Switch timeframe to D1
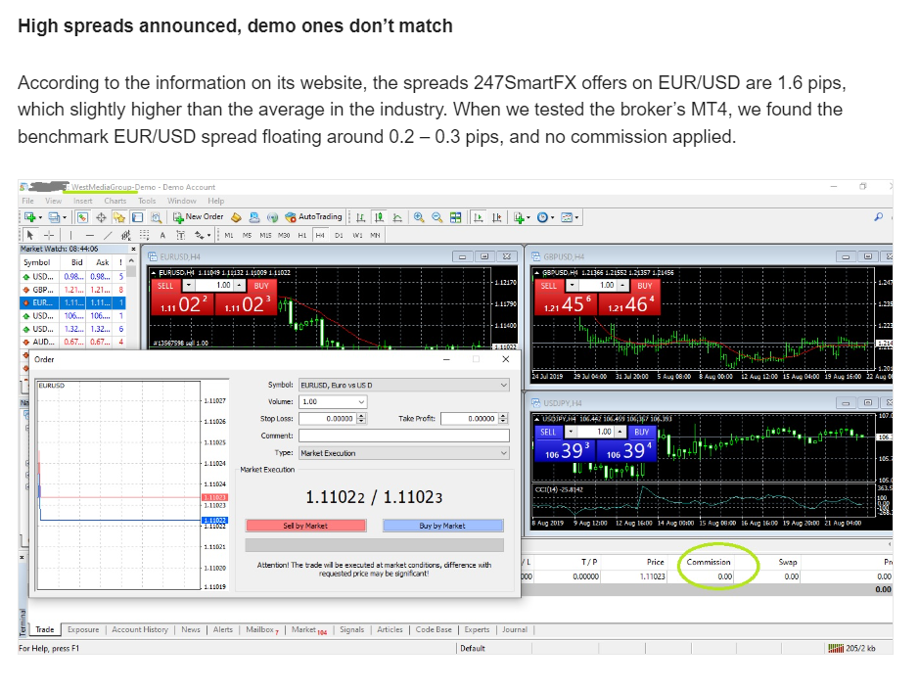This screenshot has height=690, width=919. tap(339, 235)
